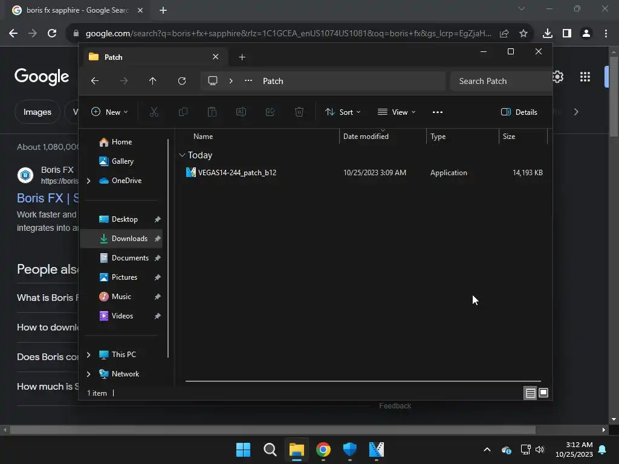Sort by Size column header
The width and height of the screenshot is (619, 464).
(509, 137)
